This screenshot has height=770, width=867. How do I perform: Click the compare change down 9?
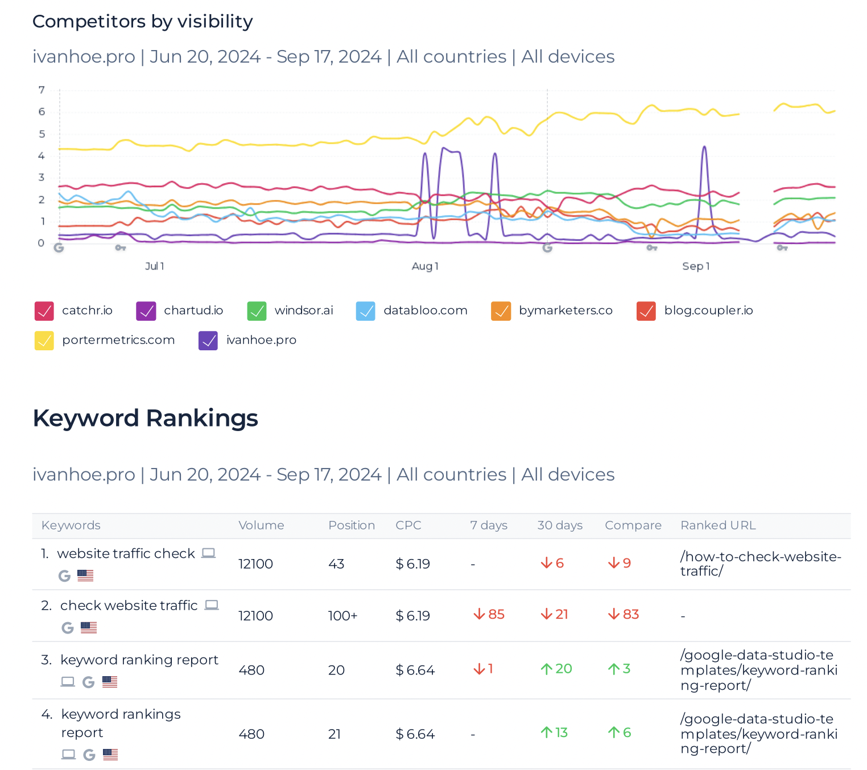pyautogui.click(x=620, y=563)
